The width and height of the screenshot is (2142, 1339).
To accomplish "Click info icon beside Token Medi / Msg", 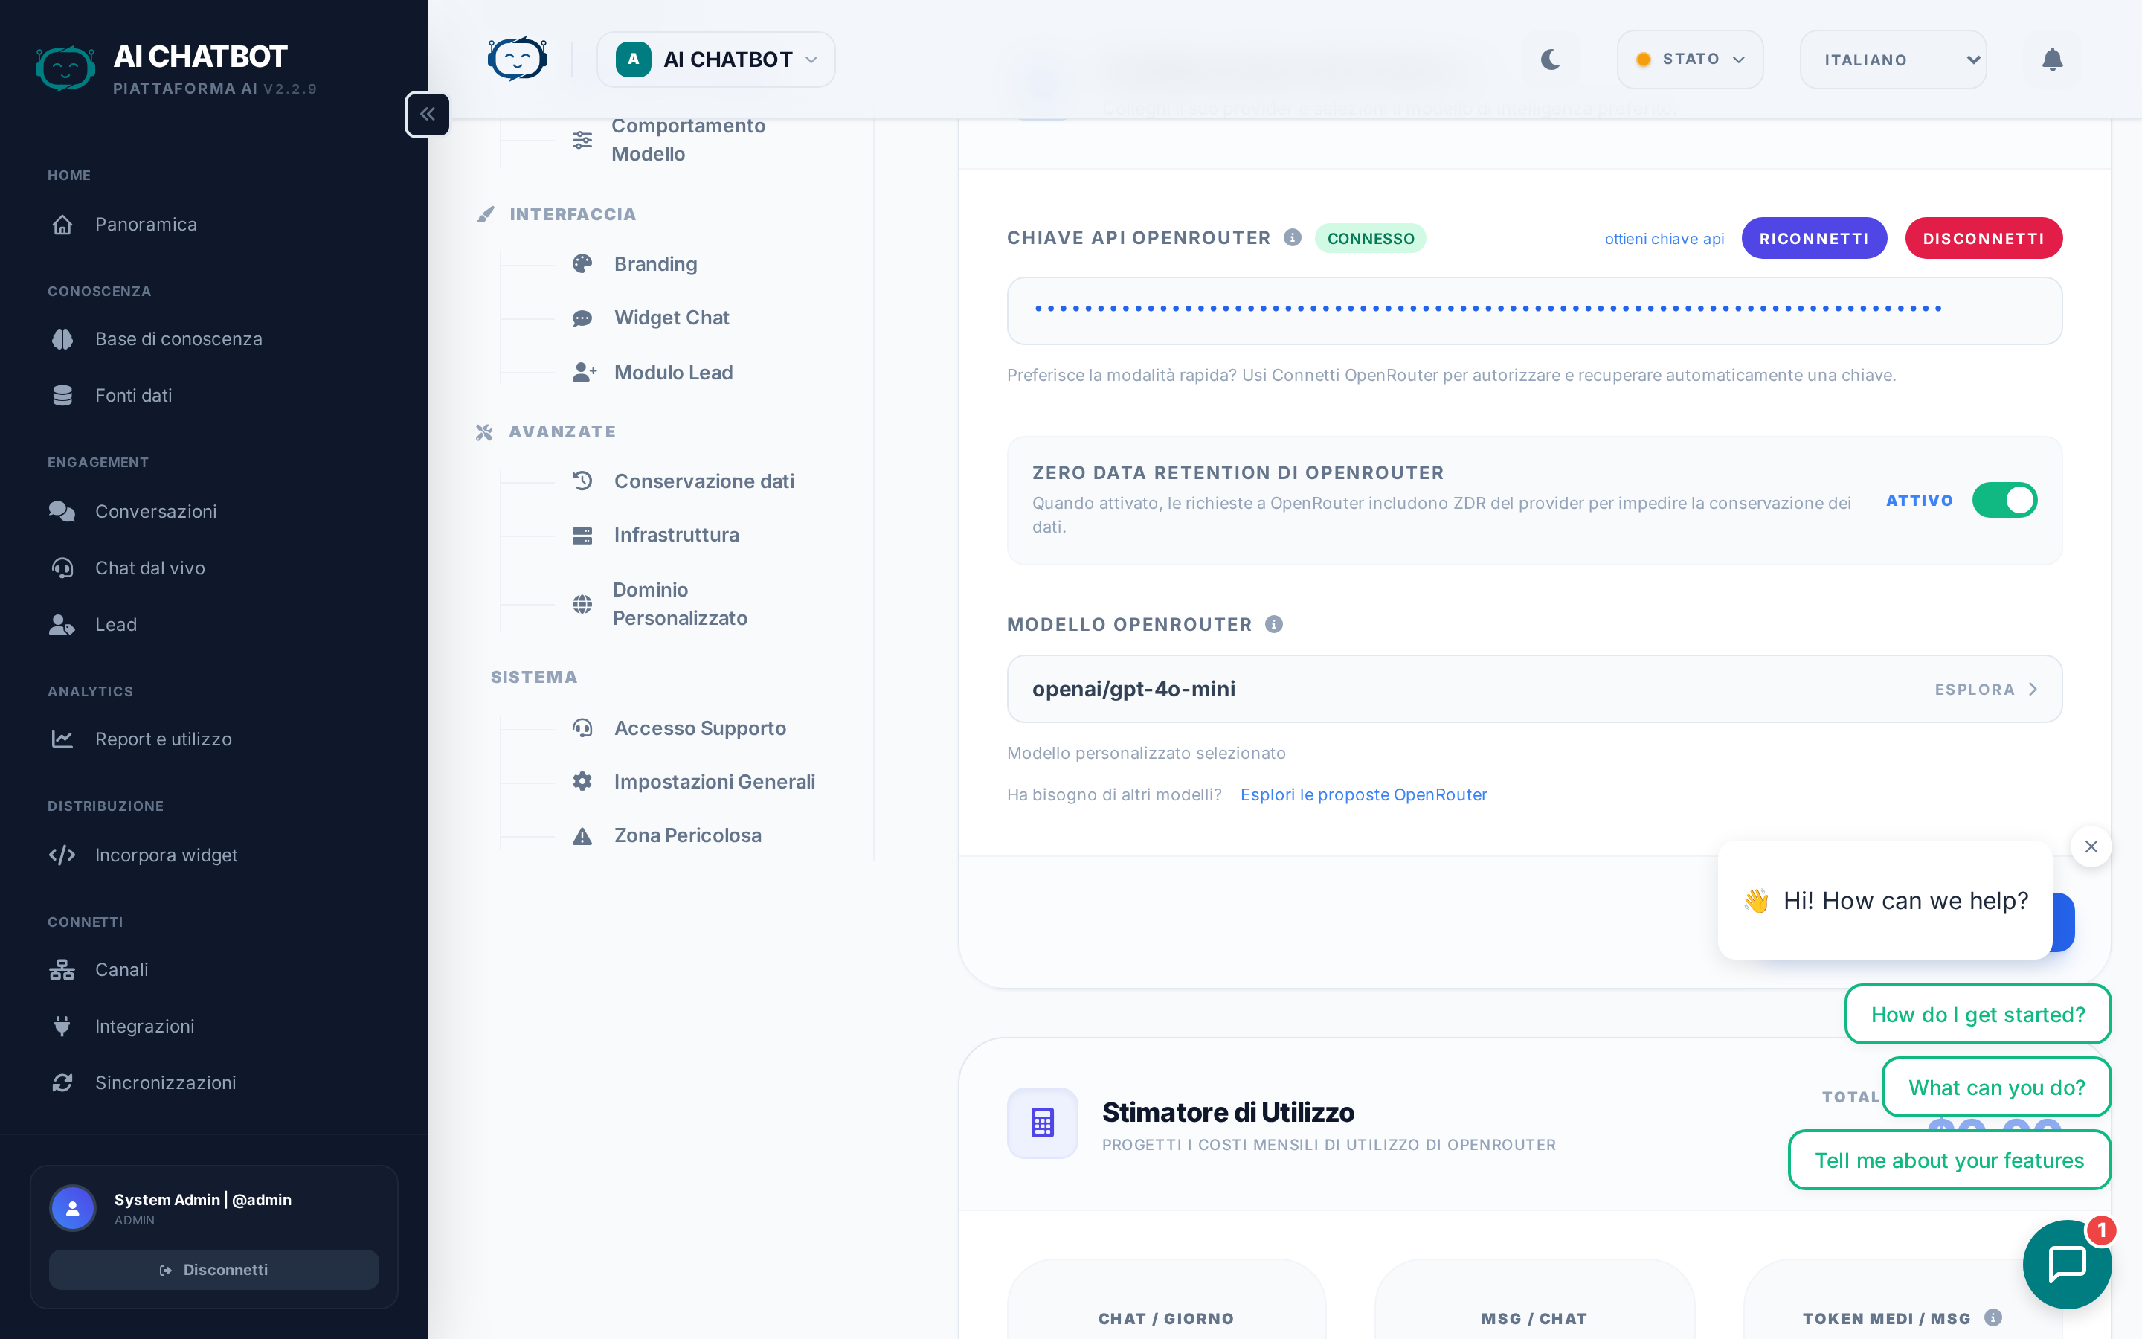I will point(1993,1317).
